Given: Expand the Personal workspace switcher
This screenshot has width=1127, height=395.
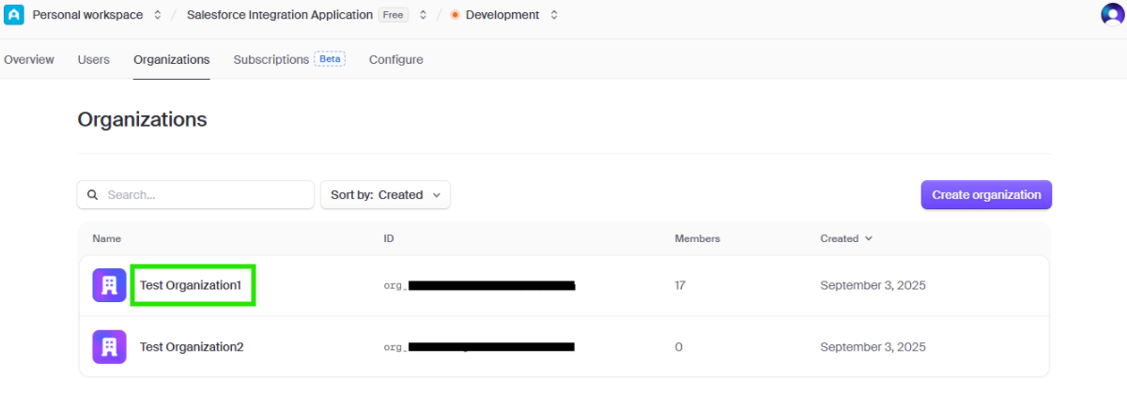Looking at the screenshot, I should click(157, 15).
